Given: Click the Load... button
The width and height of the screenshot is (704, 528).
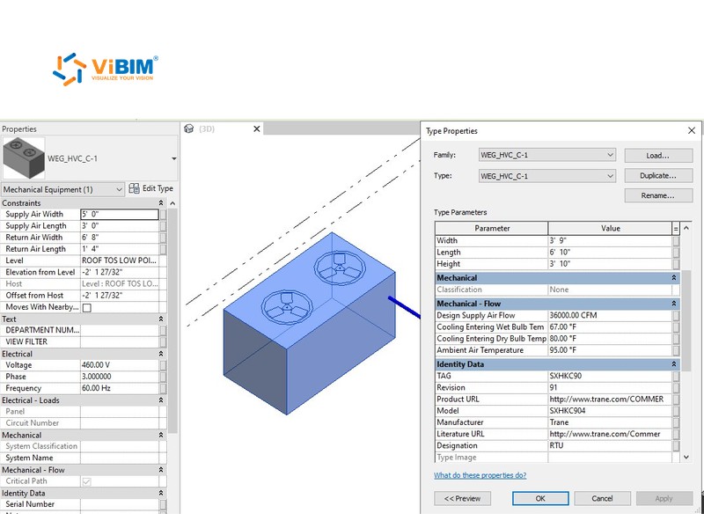Looking at the screenshot, I should point(658,156).
